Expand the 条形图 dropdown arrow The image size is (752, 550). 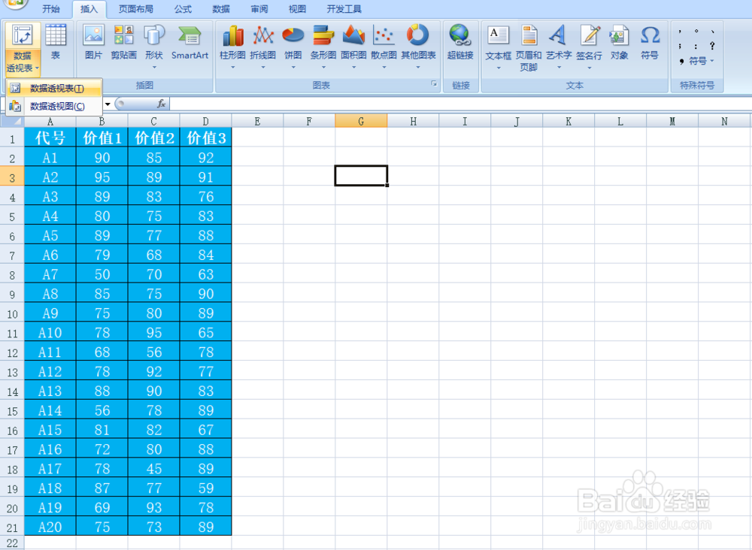(x=323, y=68)
